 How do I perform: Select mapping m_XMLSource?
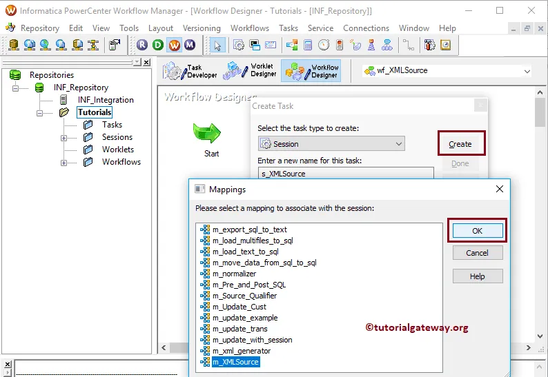click(235, 362)
